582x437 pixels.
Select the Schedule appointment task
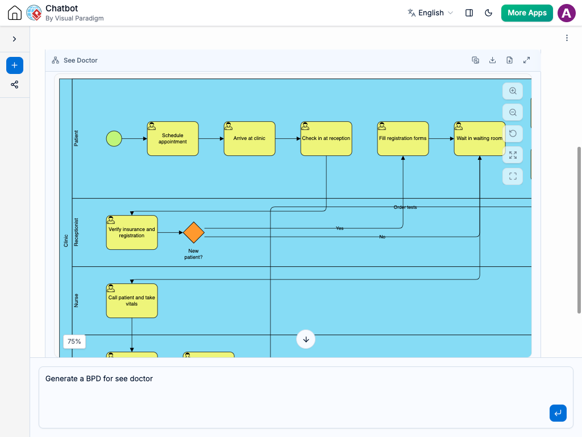173,139
